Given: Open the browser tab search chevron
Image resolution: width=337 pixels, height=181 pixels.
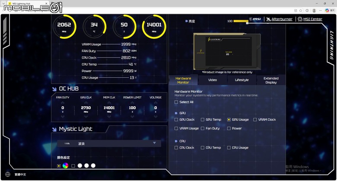Looking at the screenshot, I should tap(3, 3).
